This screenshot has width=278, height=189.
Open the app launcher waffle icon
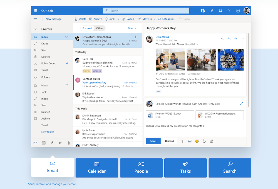[x=35, y=11]
